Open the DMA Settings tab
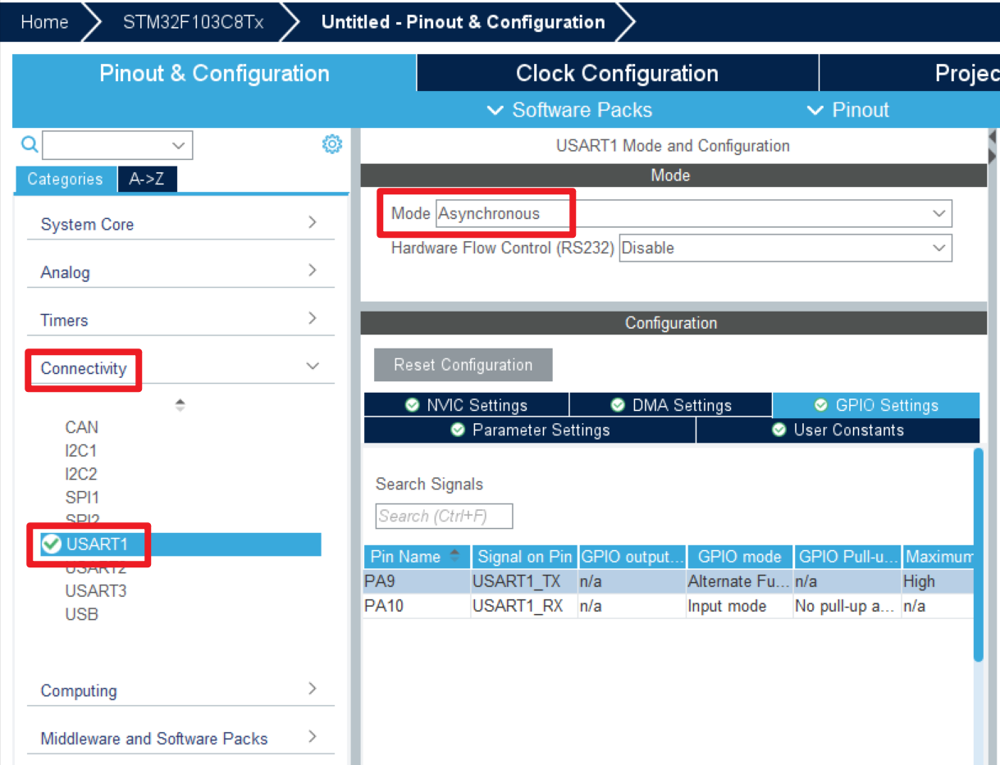 click(670, 405)
